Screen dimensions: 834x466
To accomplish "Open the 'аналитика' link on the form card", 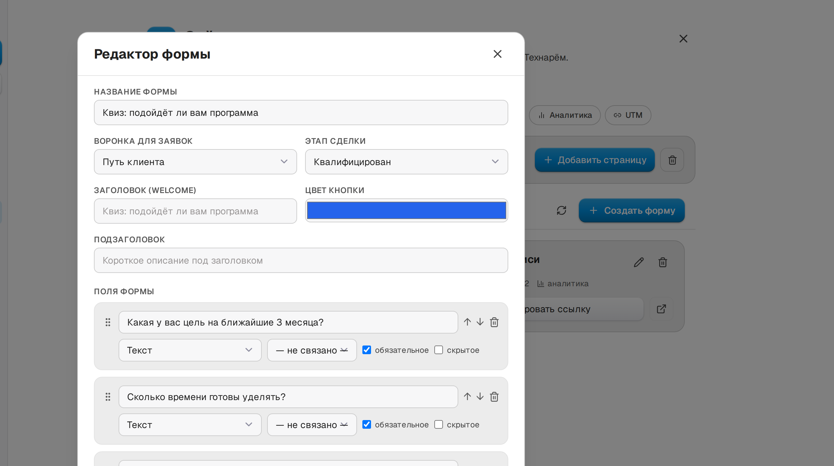I will [x=563, y=284].
